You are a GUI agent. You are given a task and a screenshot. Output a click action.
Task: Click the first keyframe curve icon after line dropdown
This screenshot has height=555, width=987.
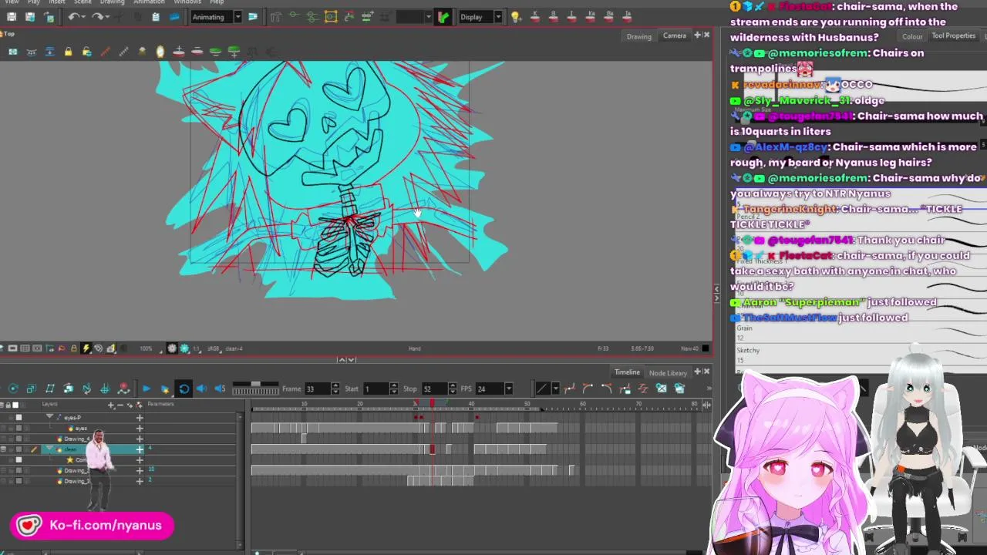[570, 388]
